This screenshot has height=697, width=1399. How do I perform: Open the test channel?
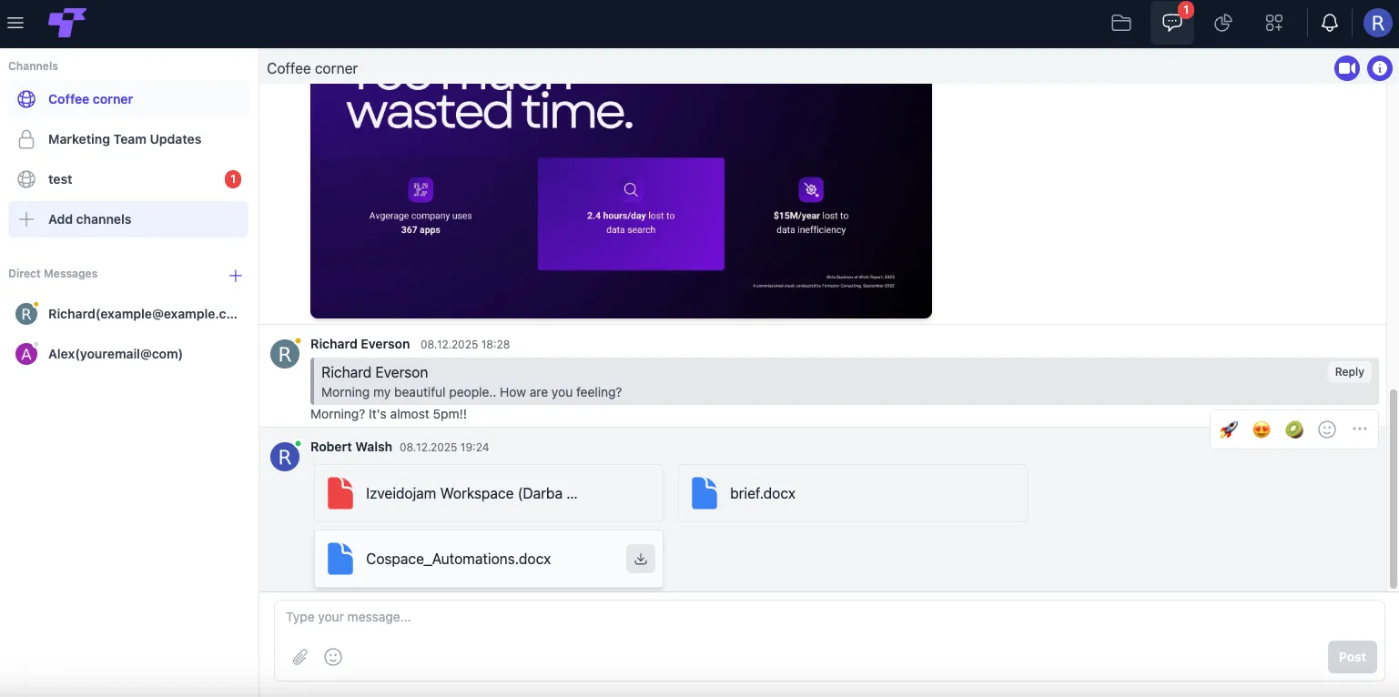[x=128, y=179]
